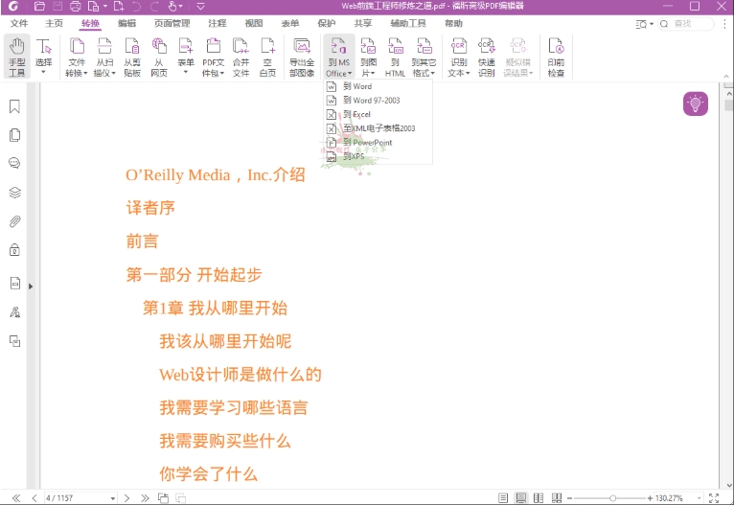The image size is (734, 505).
Task: Click Merge Files icon
Action: 241,57
